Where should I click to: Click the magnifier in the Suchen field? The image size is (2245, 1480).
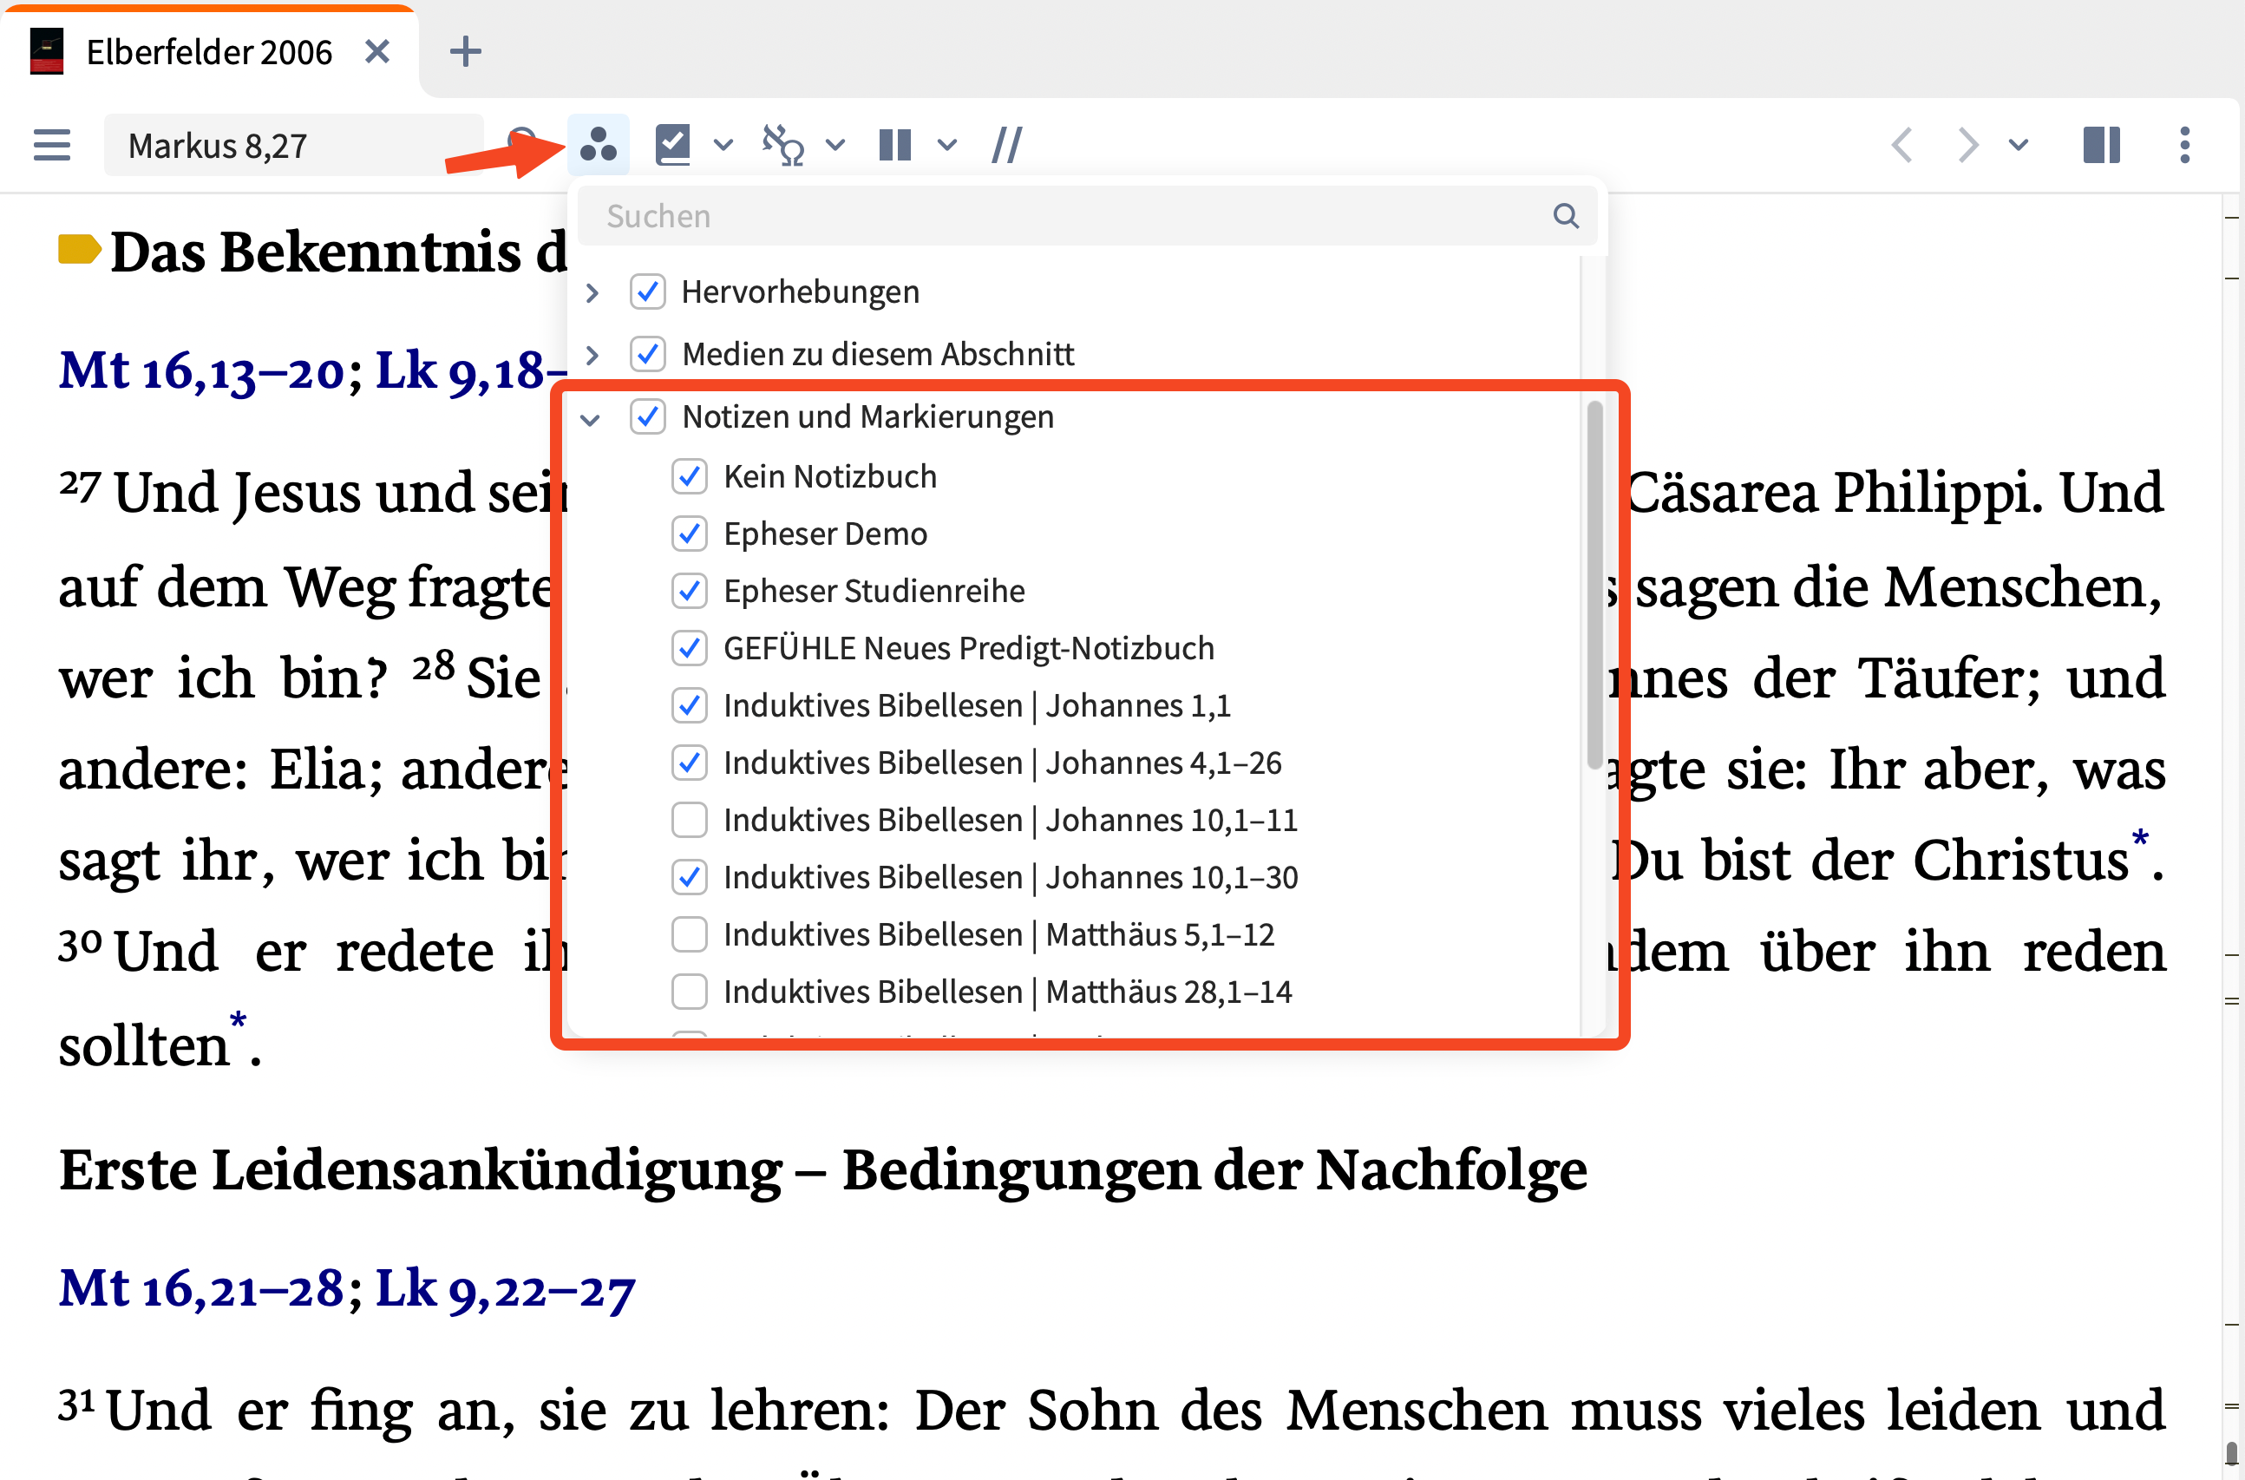pyautogui.click(x=1566, y=216)
